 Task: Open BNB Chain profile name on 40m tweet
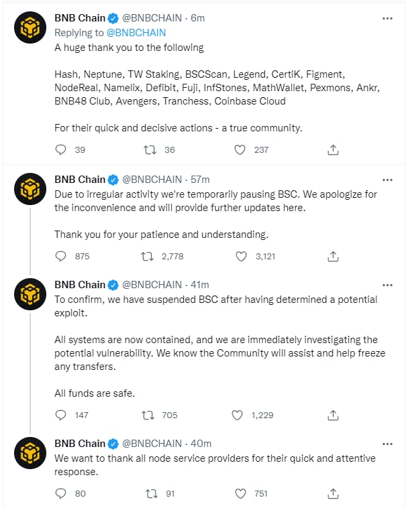coord(80,444)
